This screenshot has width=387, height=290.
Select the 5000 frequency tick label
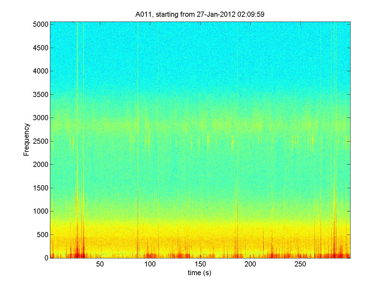40,24
